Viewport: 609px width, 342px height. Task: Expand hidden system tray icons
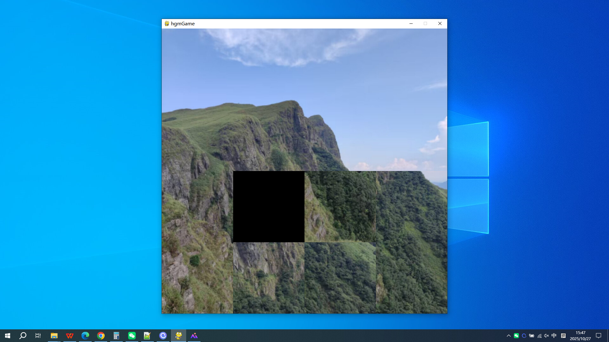click(509, 335)
